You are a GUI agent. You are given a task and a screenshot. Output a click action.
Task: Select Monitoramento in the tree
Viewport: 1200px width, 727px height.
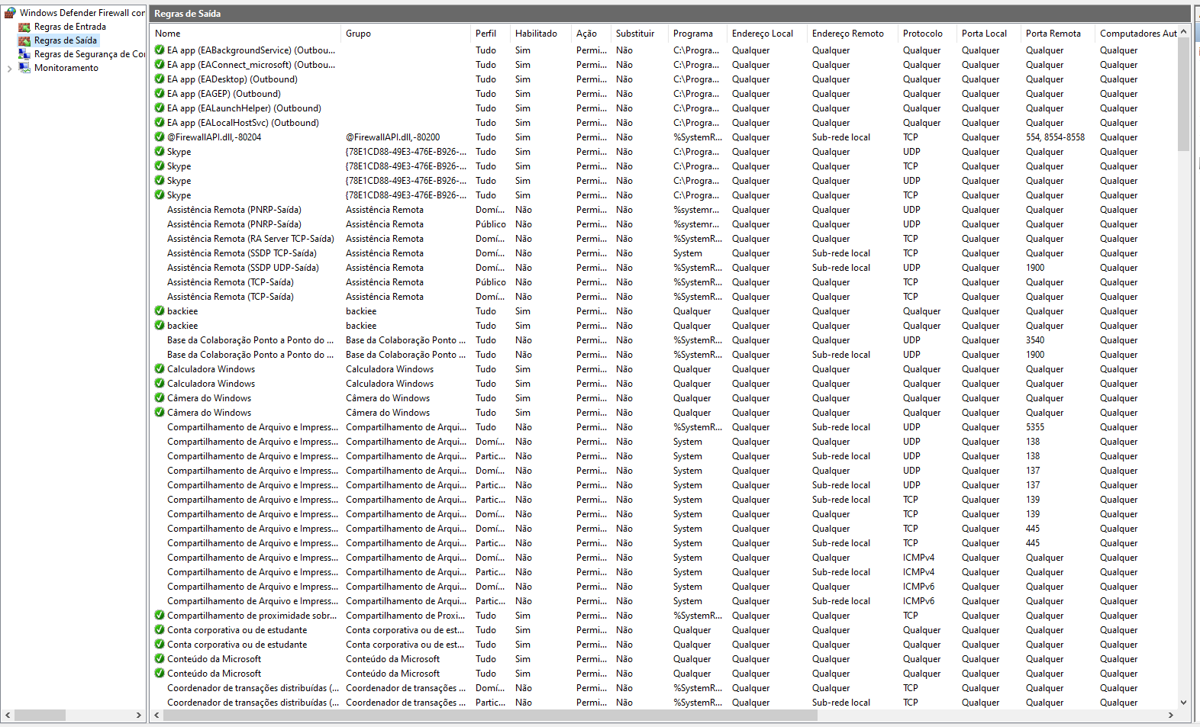66,68
